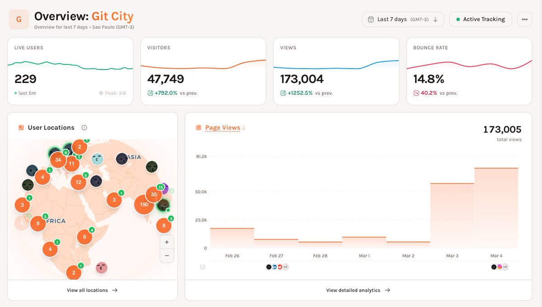
Task: Open the Last 7 days date range dropdown
Action: point(403,19)
